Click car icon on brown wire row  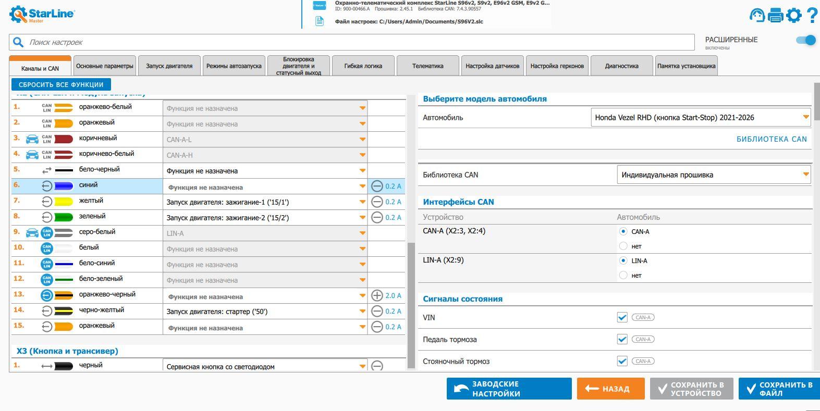pyautogui.click(x=32, y=139)
